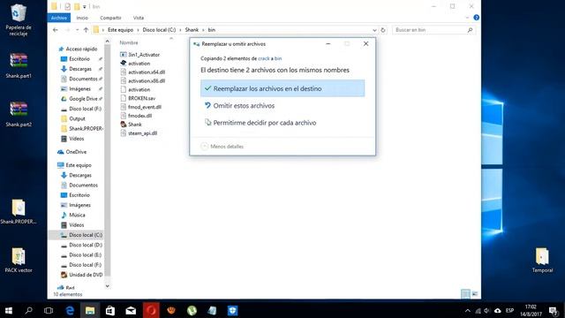Open the Vista ribbon tab

coord(139,18)
